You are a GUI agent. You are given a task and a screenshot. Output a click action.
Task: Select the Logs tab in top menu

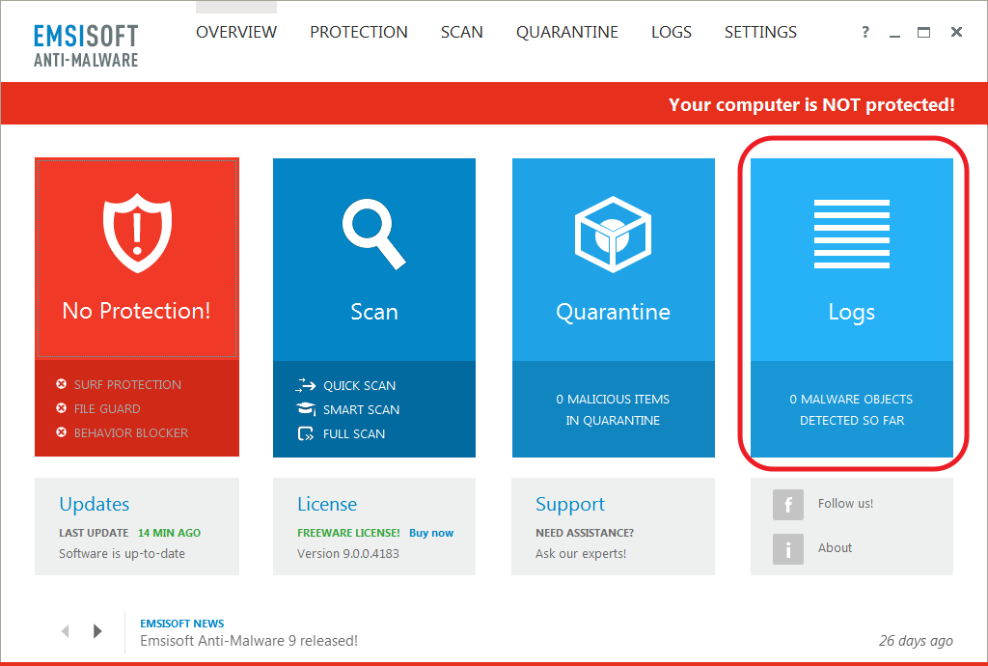[672, 32]
